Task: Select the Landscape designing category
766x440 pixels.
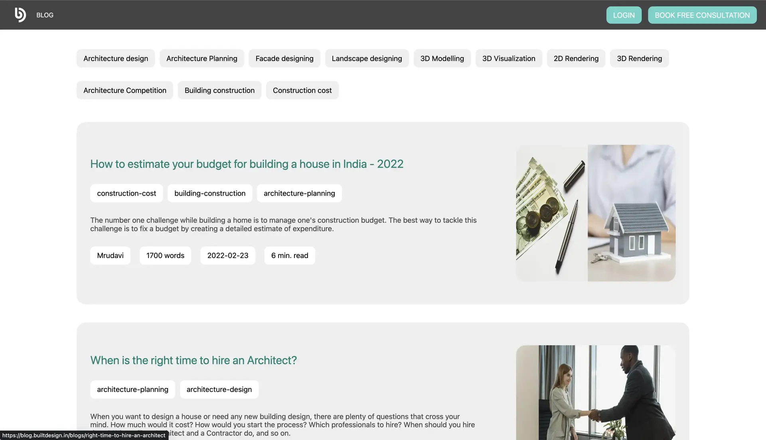Action: click(367, 58)
